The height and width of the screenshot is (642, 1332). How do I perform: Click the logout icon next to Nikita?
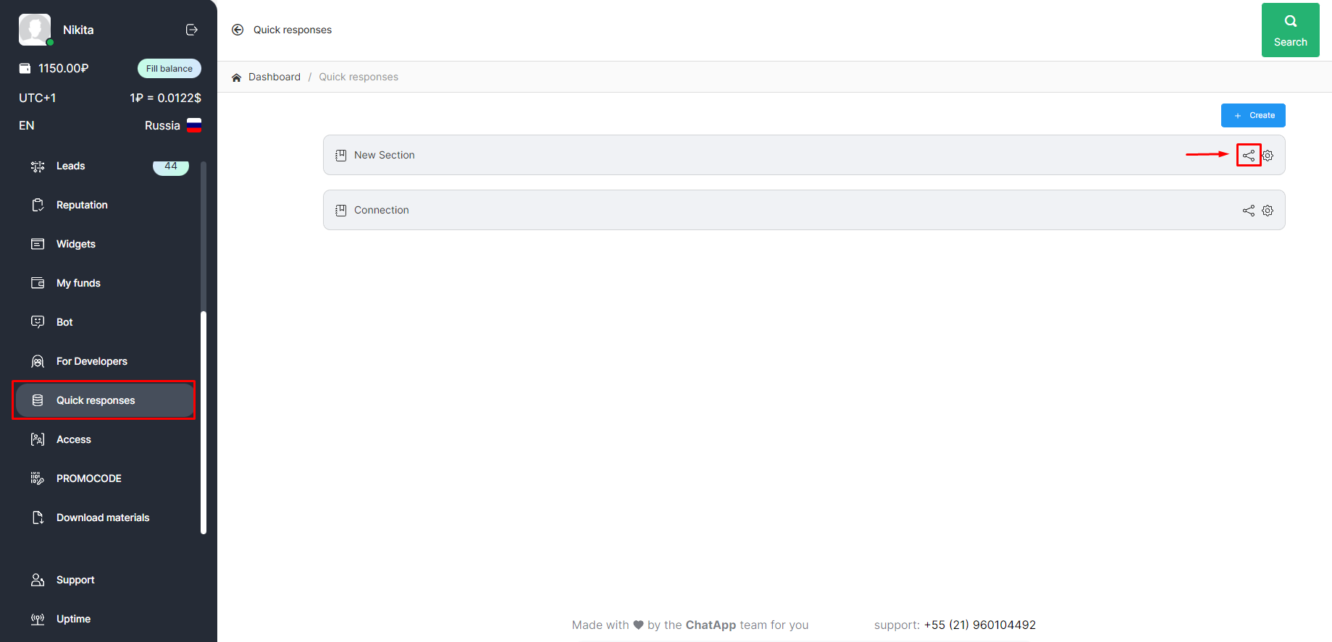(x=192, y=30)
